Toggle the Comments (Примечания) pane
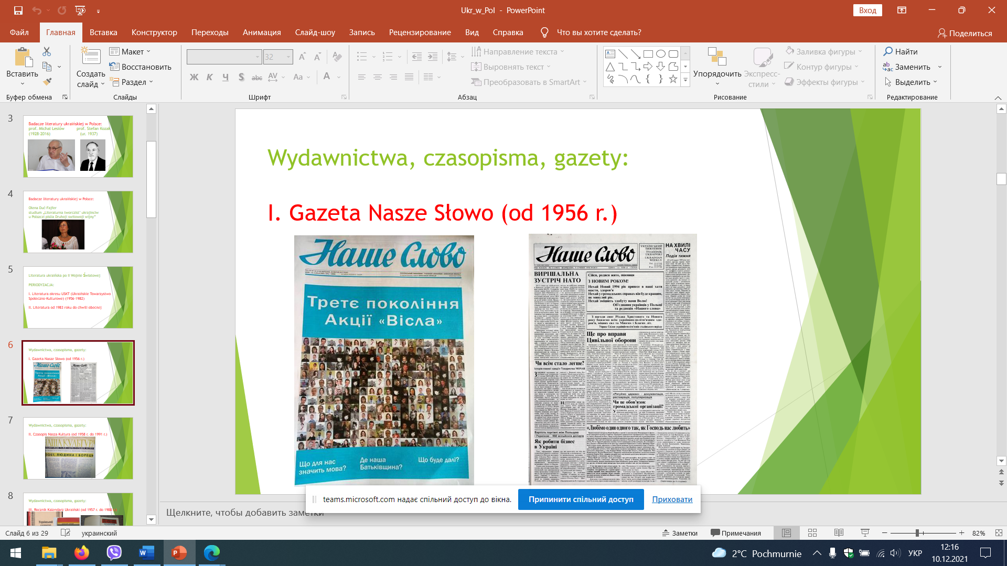 point(736,533)
